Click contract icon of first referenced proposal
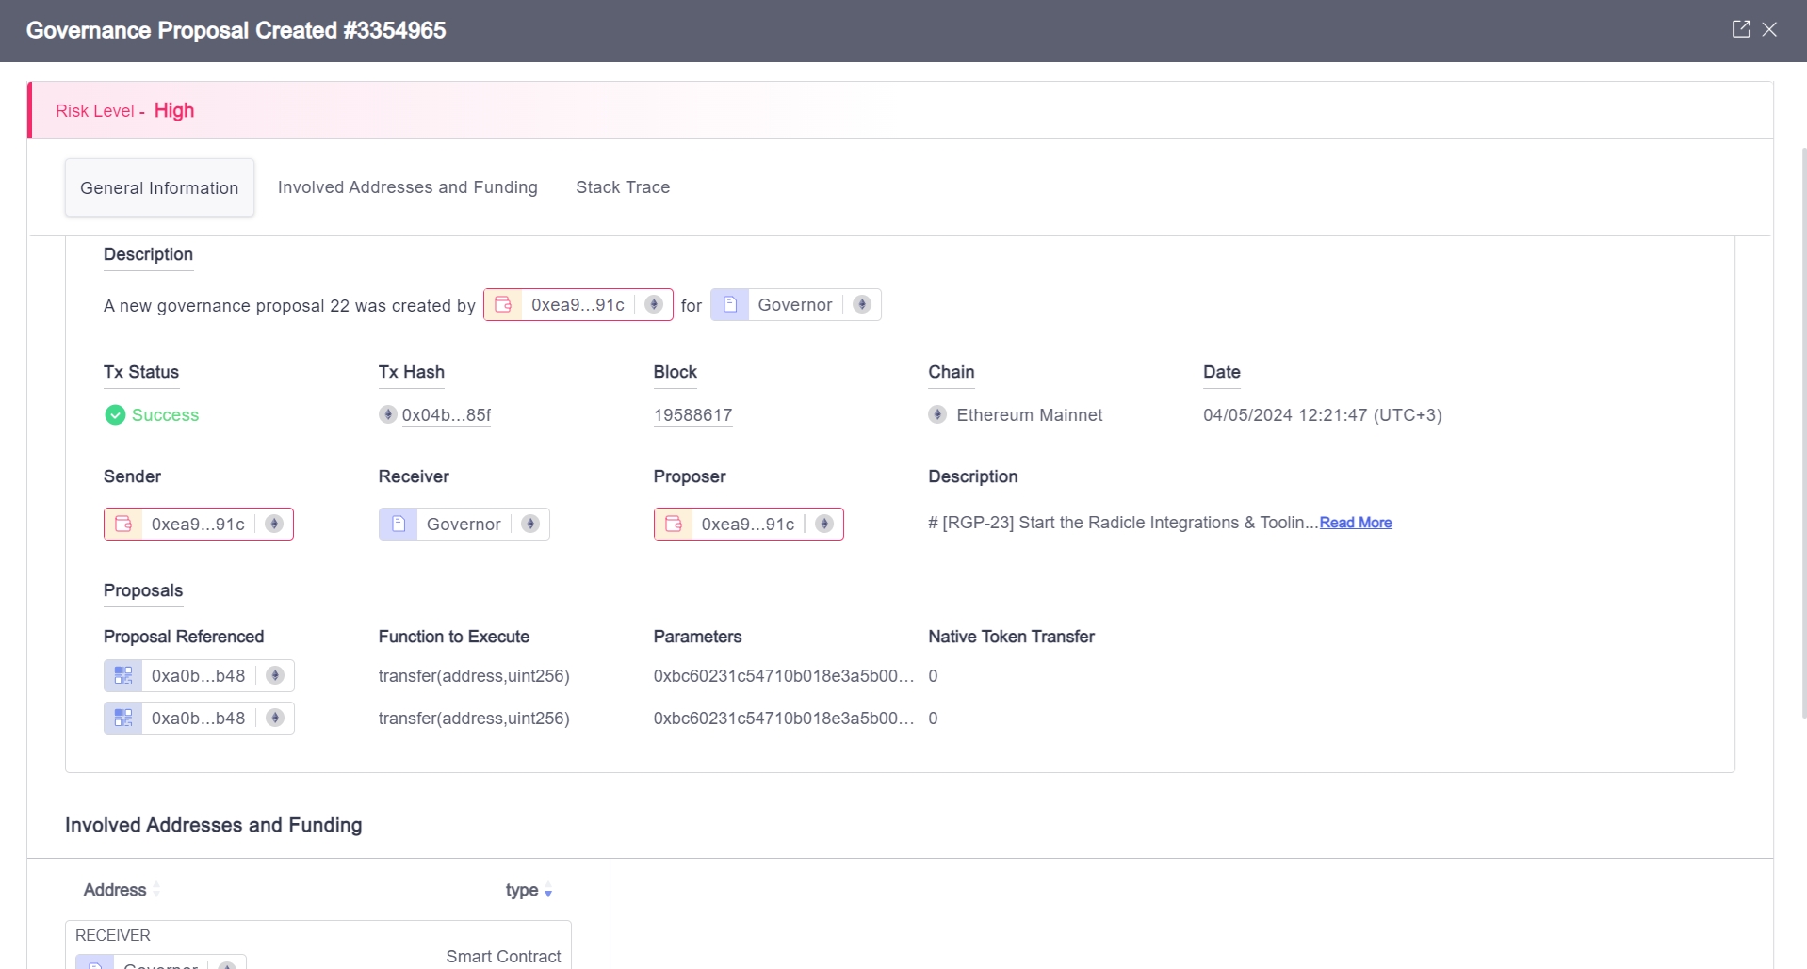This screenshot has width=1807, height=969. tap(123, 676)
